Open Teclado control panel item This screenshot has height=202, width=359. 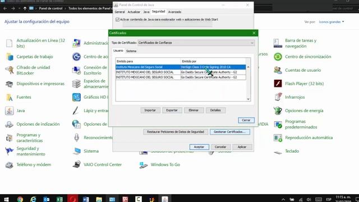click(x=286, y=151)
